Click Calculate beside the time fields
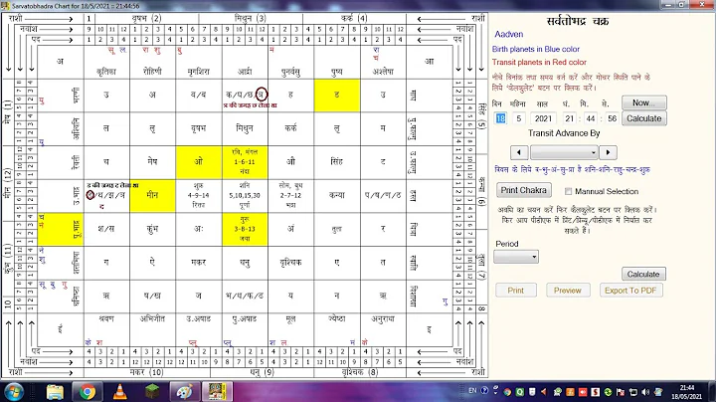 643,118
